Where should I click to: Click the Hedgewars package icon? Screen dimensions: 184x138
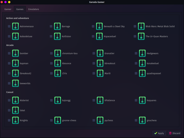[142, 53]
